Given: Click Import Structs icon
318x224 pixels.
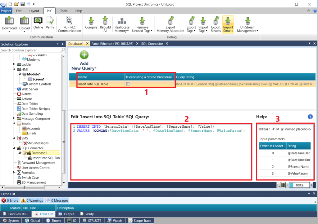Looking at the screenshot, I should tap(228, 24).
